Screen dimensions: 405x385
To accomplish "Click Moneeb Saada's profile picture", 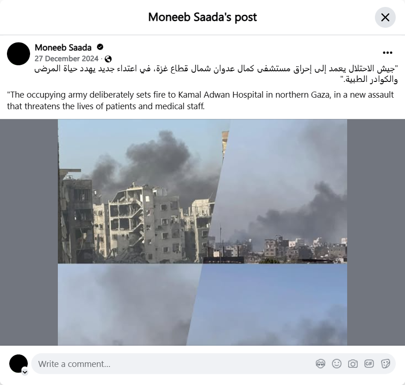I will click(19, 54).
